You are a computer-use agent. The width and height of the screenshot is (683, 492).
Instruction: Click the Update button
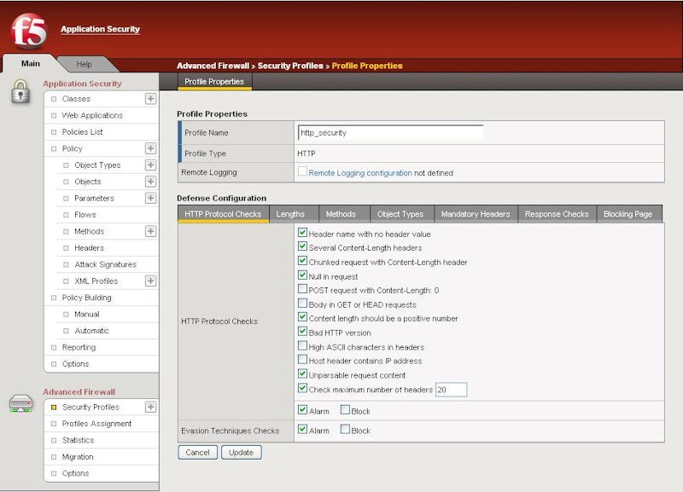242,453
